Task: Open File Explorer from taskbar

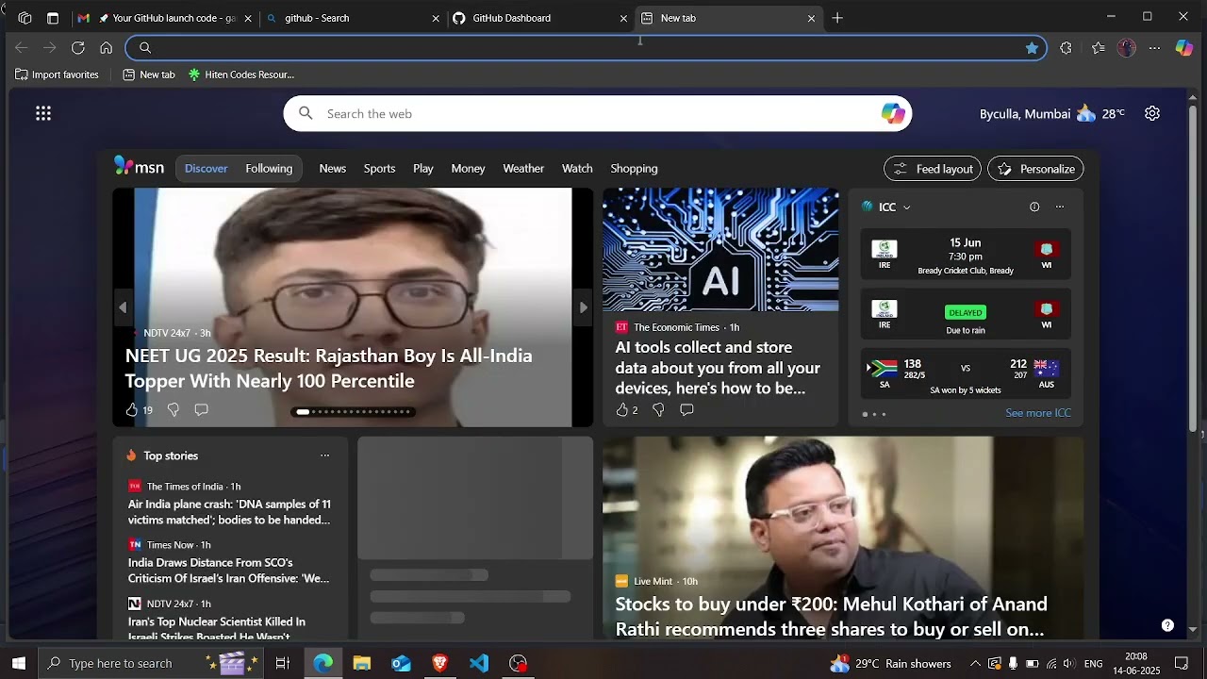Action: [x=362, y=663]
